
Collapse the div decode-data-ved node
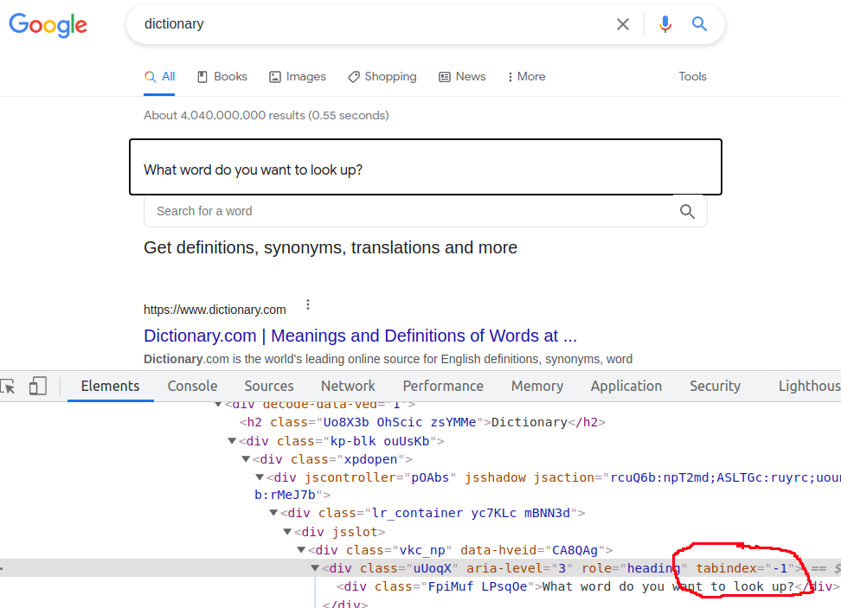[x=218, y=404]
